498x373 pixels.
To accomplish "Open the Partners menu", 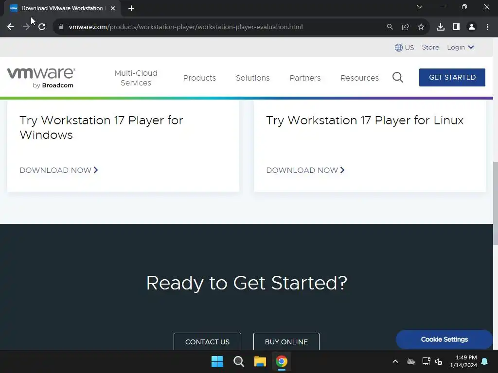I will [x=305, y=78].
